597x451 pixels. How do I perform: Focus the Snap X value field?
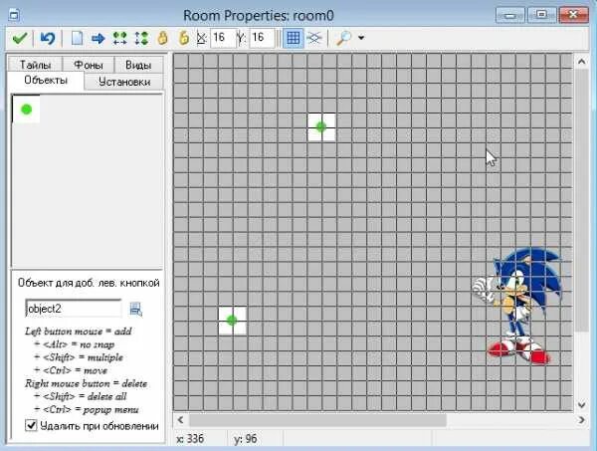point(223,38)
